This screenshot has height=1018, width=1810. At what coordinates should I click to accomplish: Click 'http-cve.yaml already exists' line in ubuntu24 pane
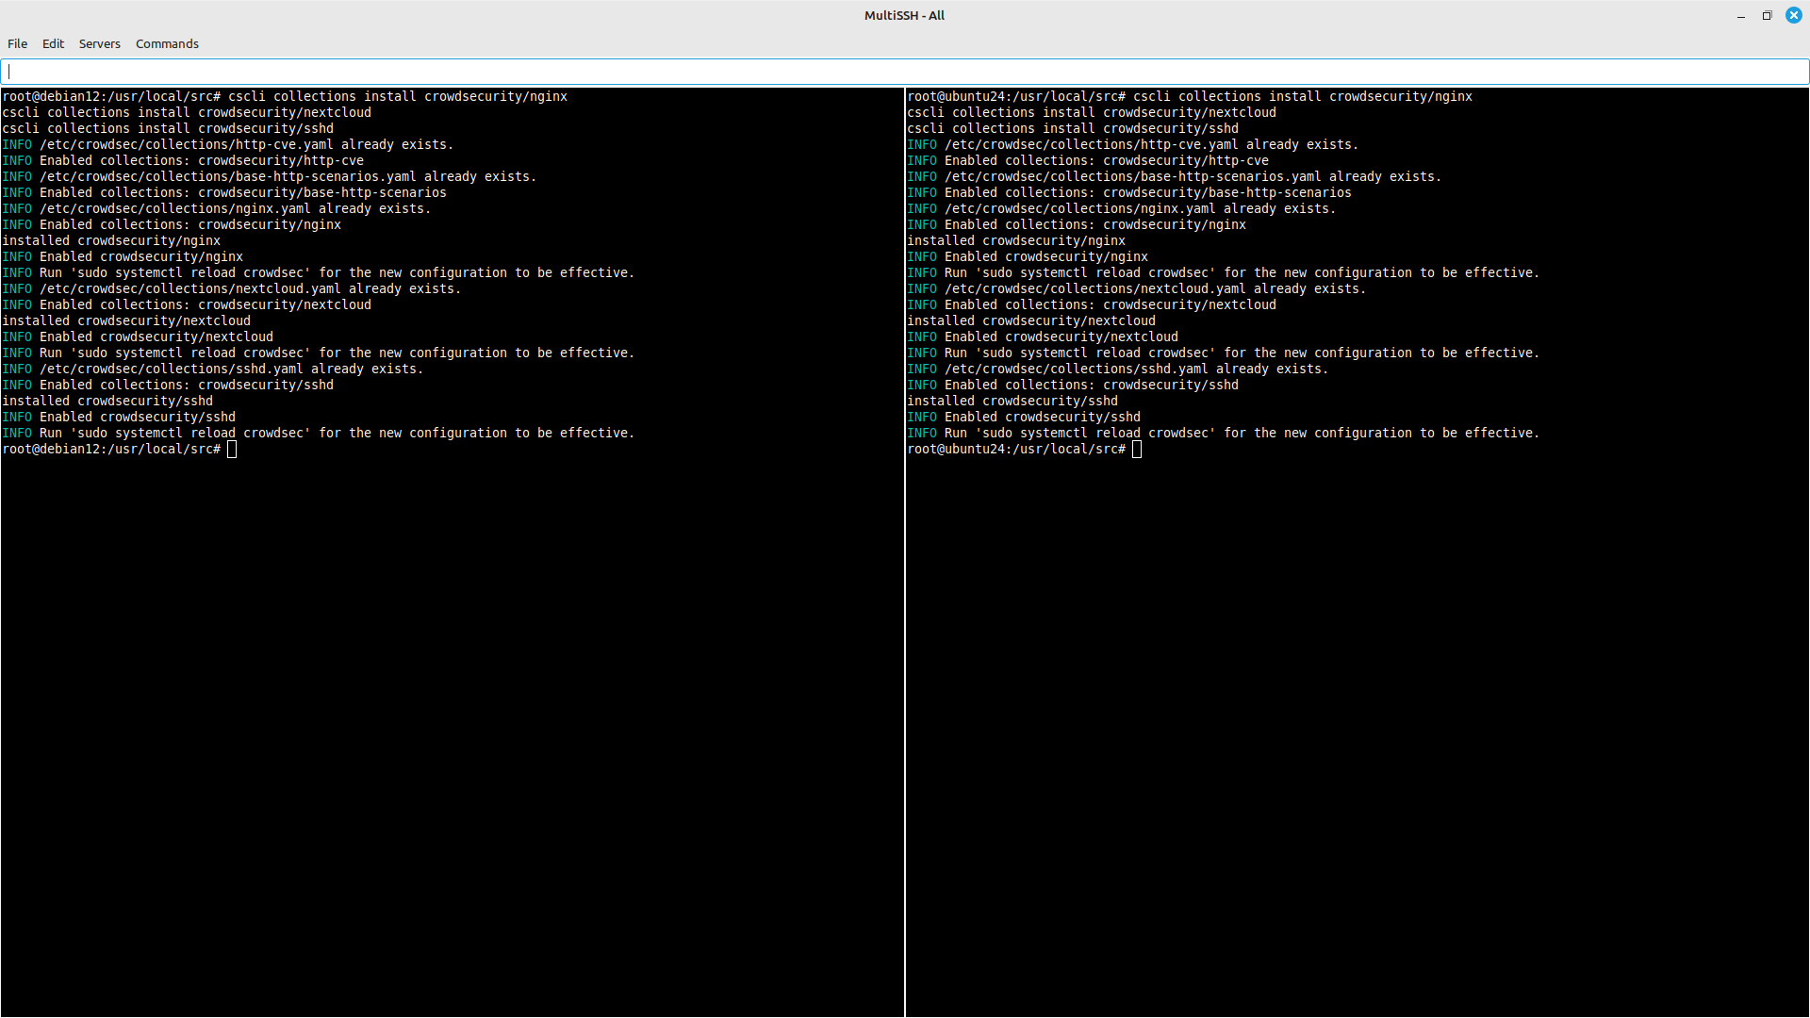point(1133,144)
